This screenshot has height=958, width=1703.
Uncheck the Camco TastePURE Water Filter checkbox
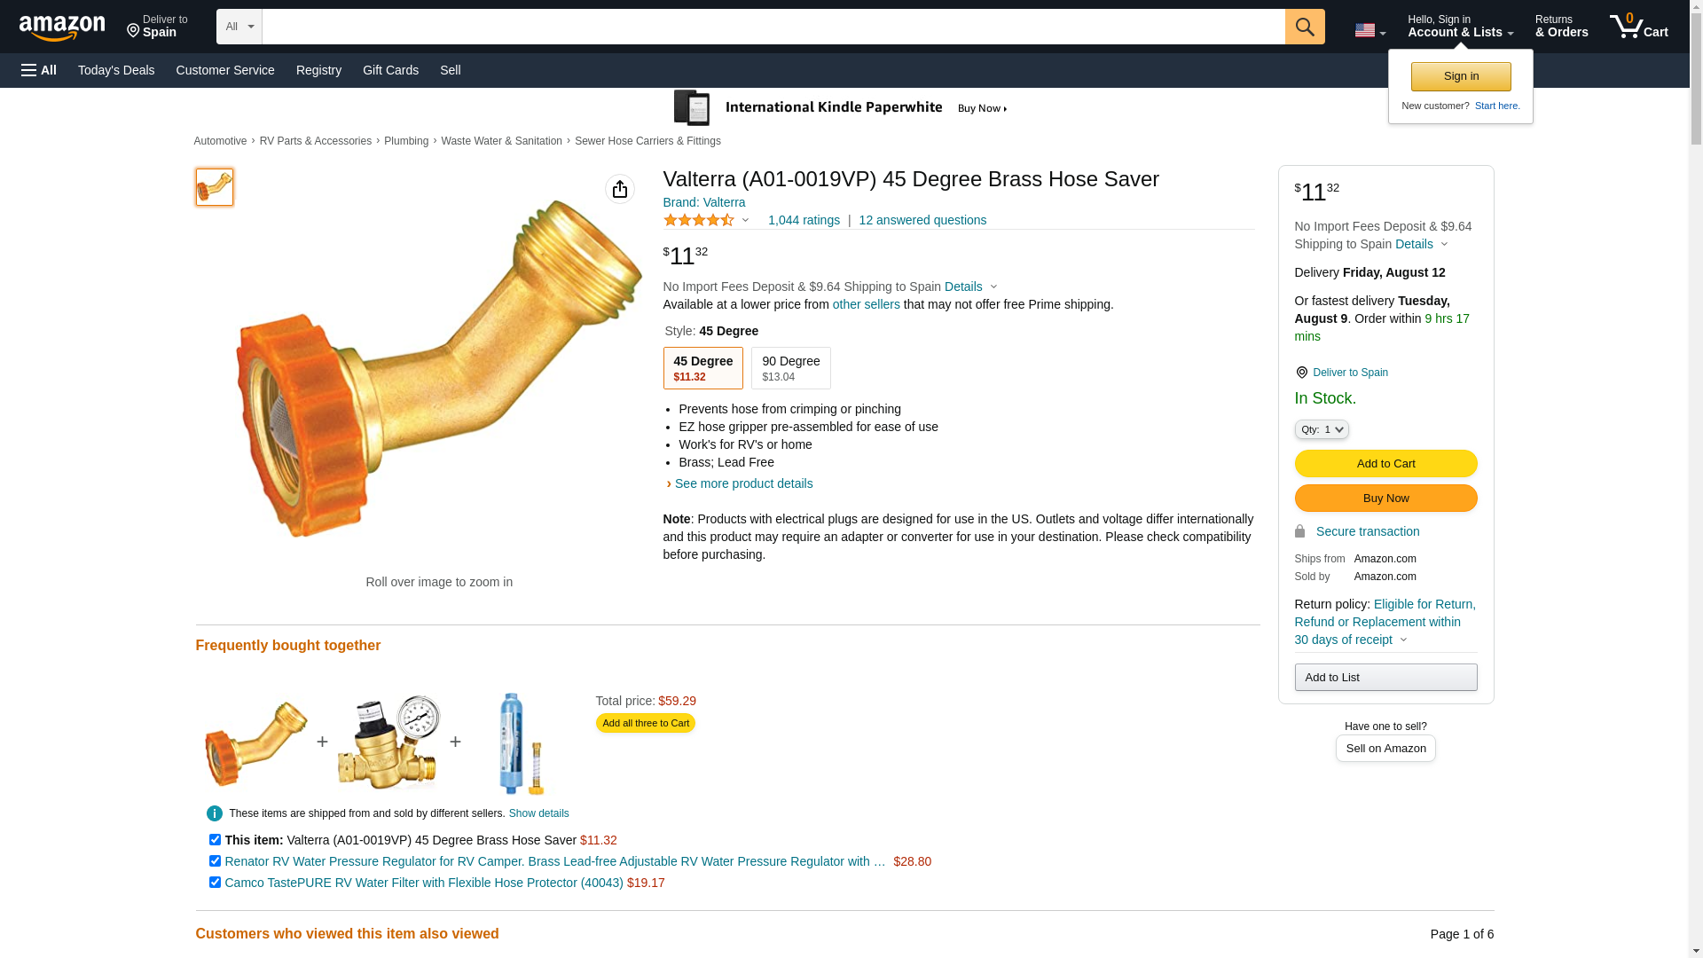click(x=215, y=882)
